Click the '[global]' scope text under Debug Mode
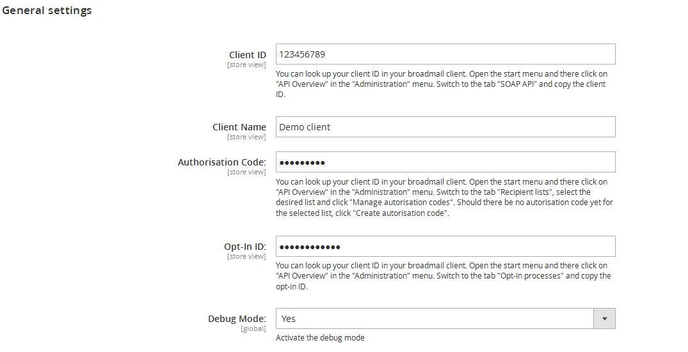 [x=253, y=329]
